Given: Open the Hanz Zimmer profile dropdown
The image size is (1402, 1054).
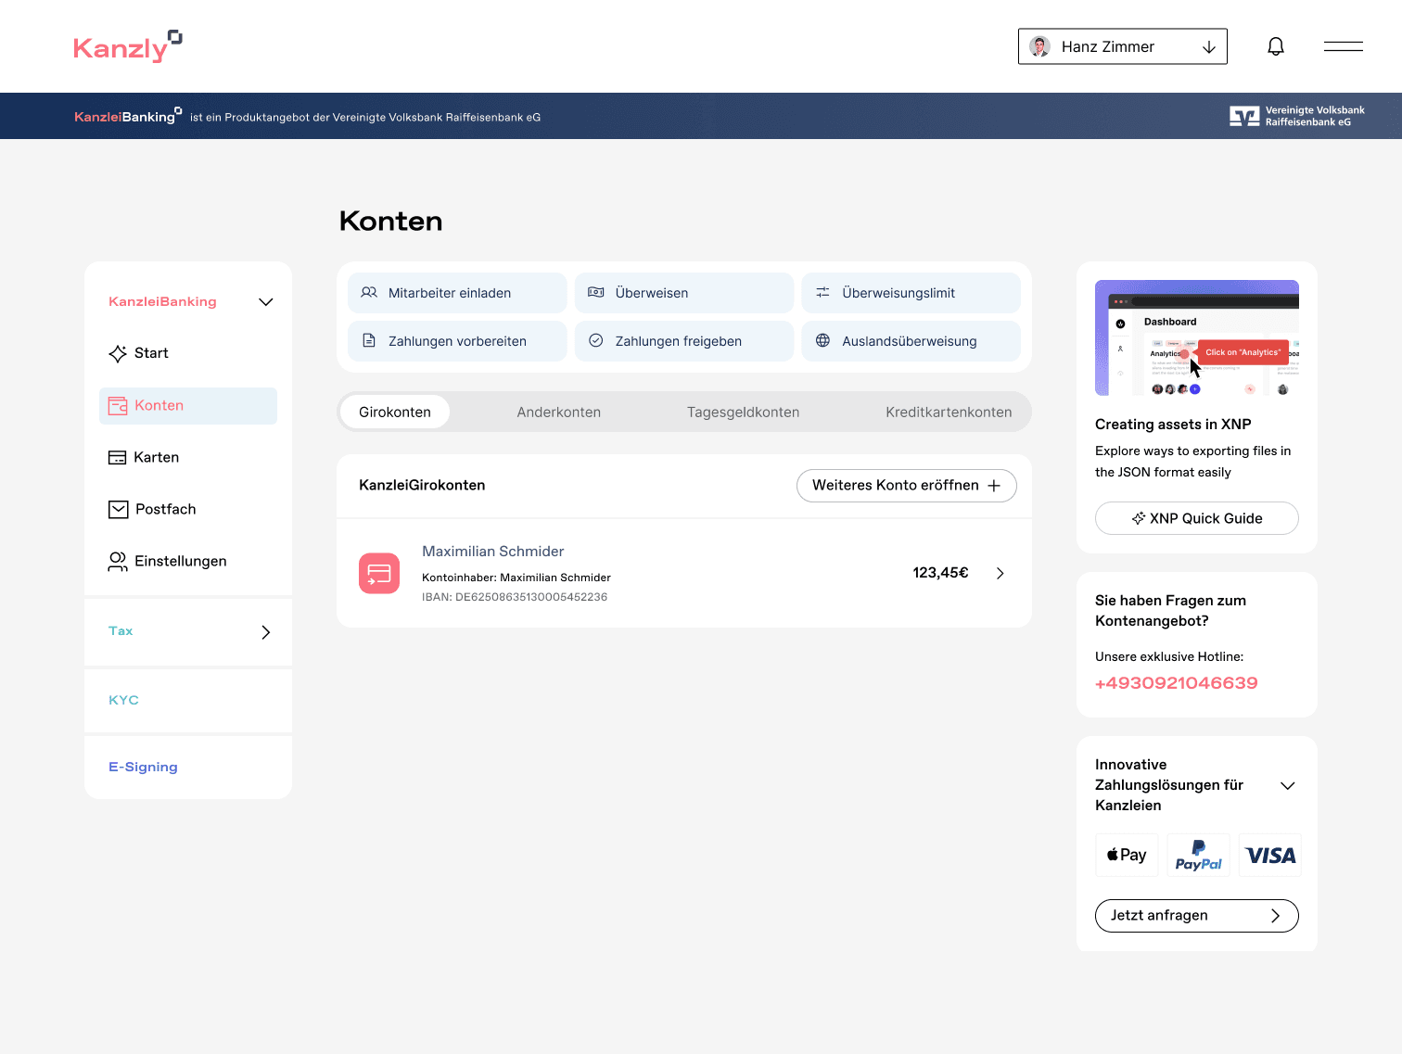Looking at the screenshot, I should click(1209, 46).
